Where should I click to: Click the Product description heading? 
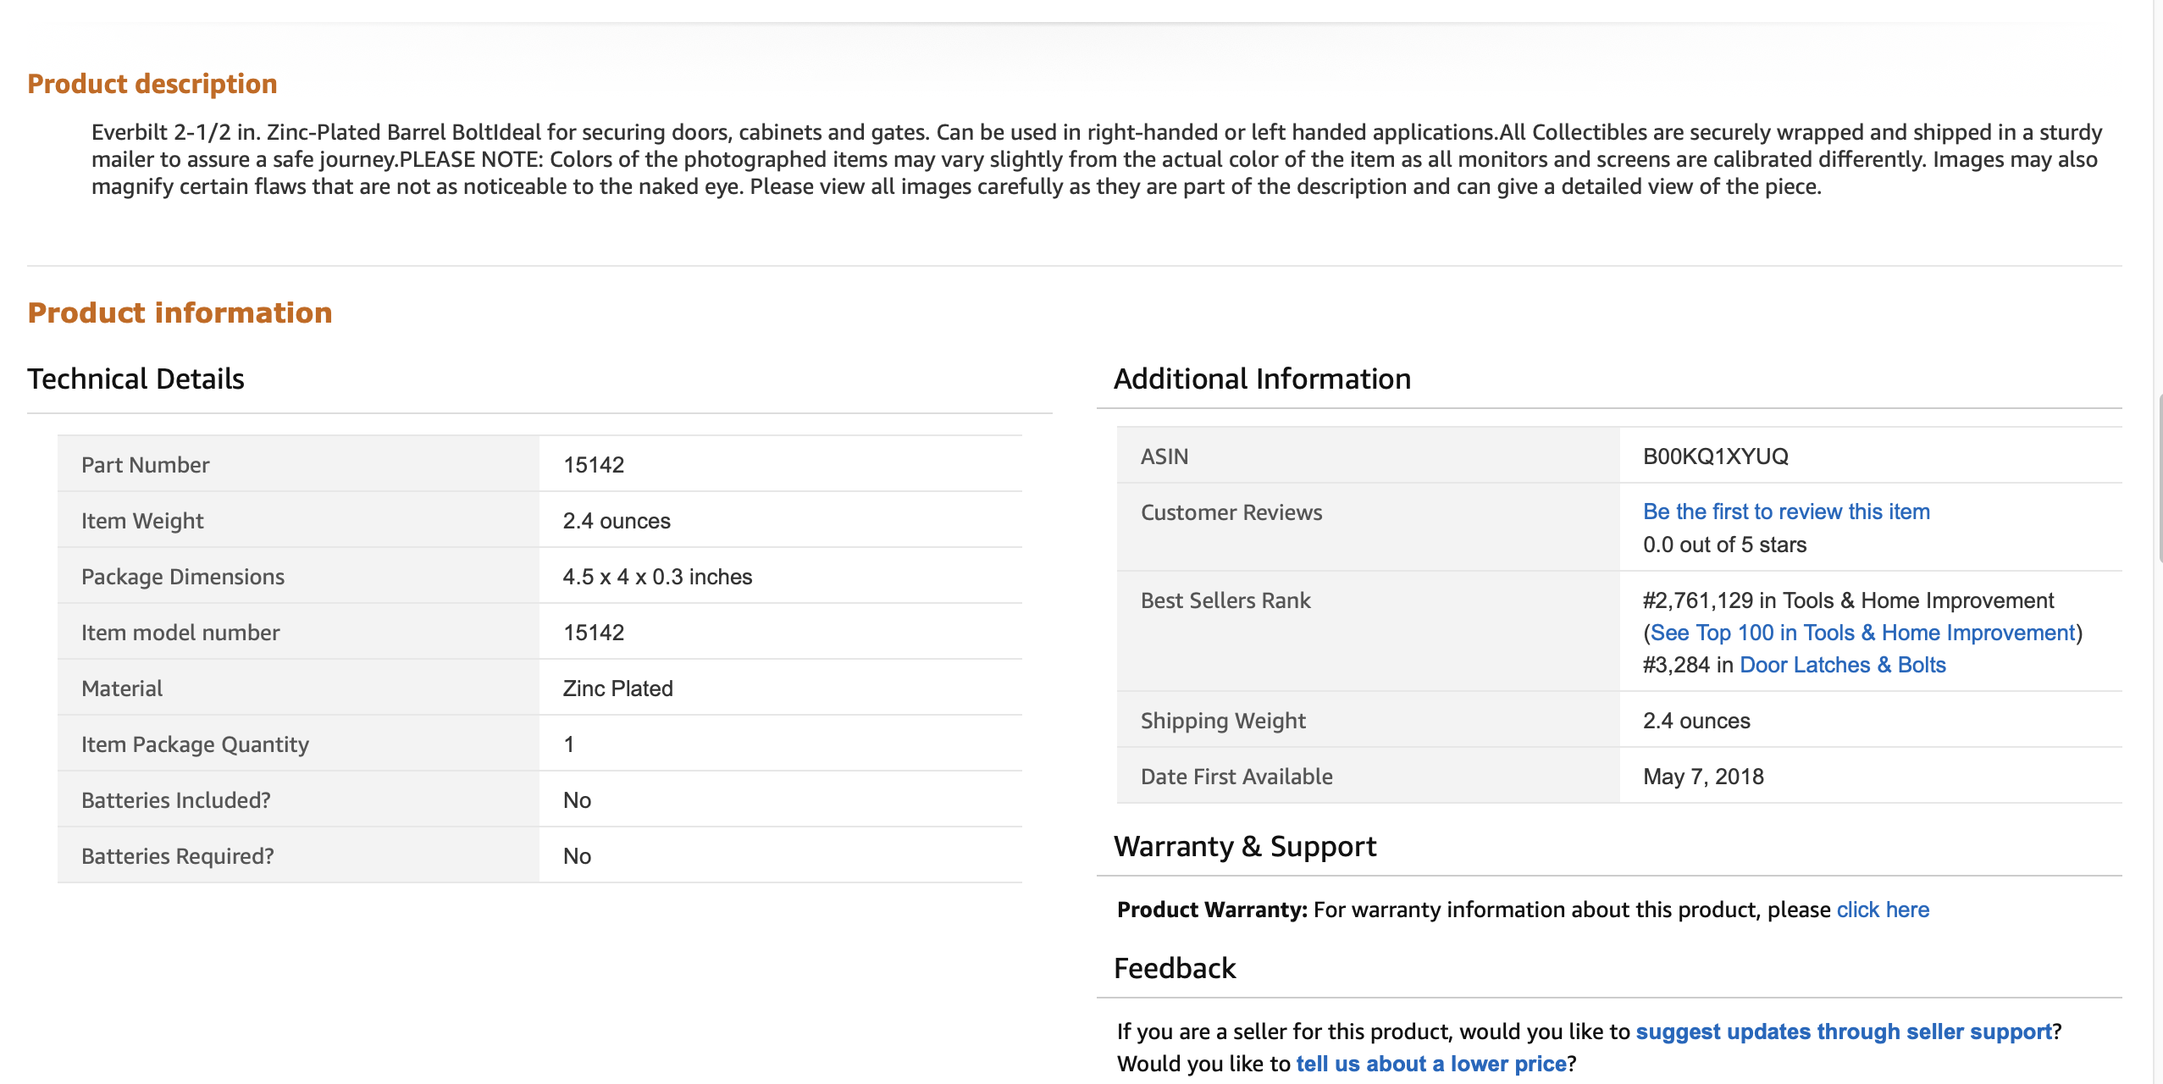pyautogui.click(x=152, y=84)
